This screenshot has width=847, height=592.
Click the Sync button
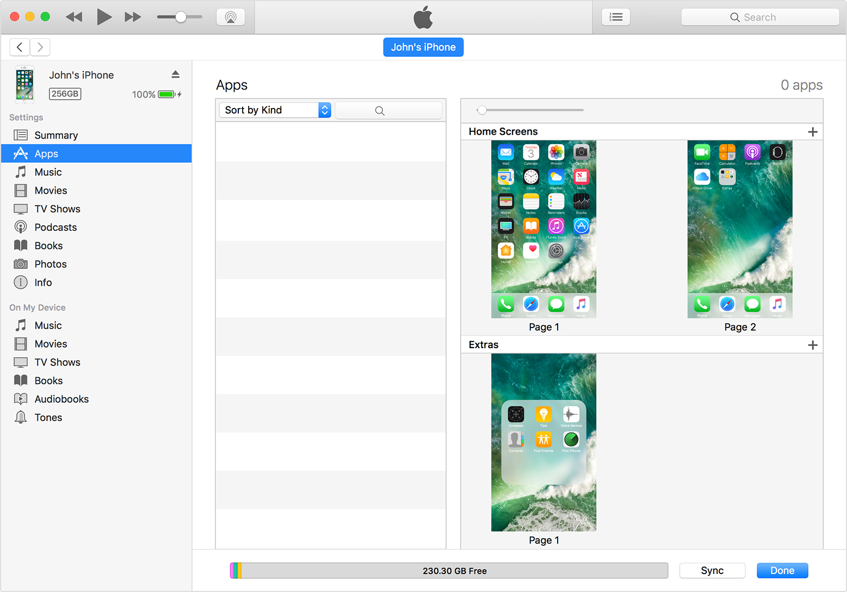point(712,571)
